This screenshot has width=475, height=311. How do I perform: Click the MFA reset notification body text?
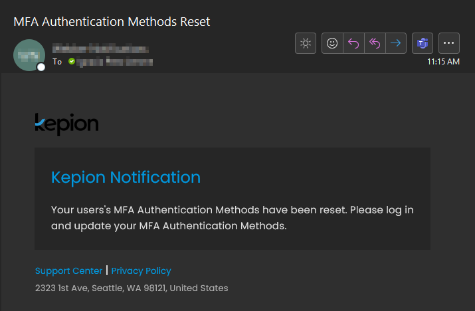(233, 218)
